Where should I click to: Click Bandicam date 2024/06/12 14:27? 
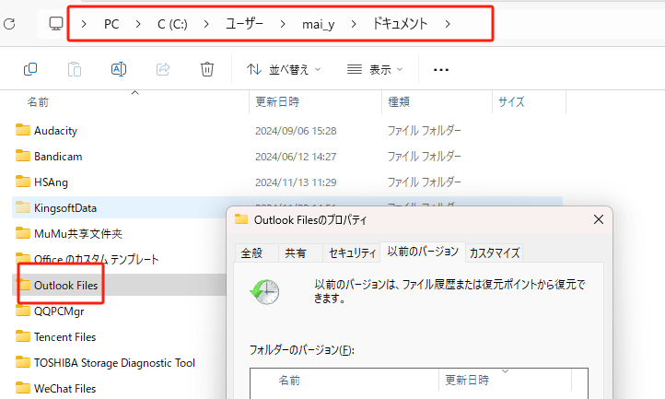click(296, 157)
